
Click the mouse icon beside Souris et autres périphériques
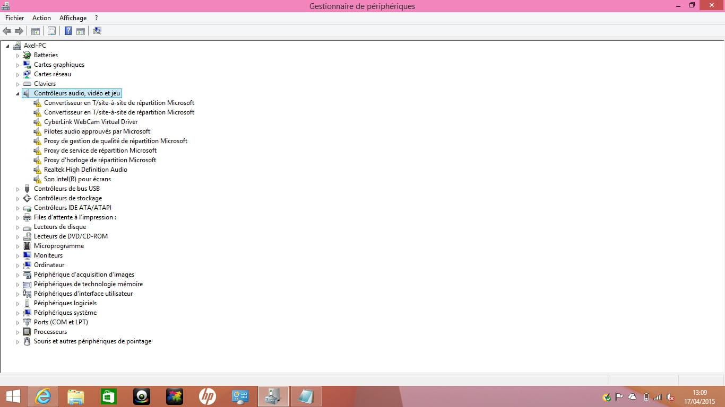[x=27, y=341]
